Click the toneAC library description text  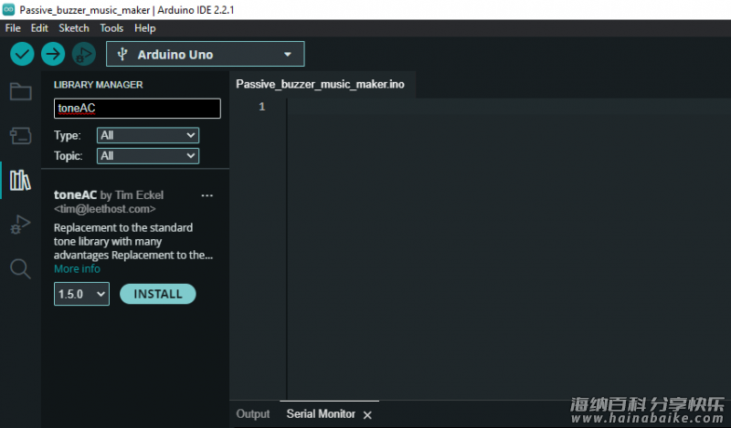pos(133,241)
